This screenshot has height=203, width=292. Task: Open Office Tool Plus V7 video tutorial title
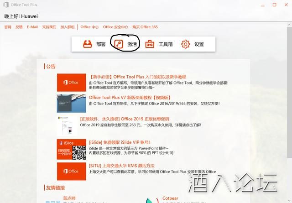(130, 98)
